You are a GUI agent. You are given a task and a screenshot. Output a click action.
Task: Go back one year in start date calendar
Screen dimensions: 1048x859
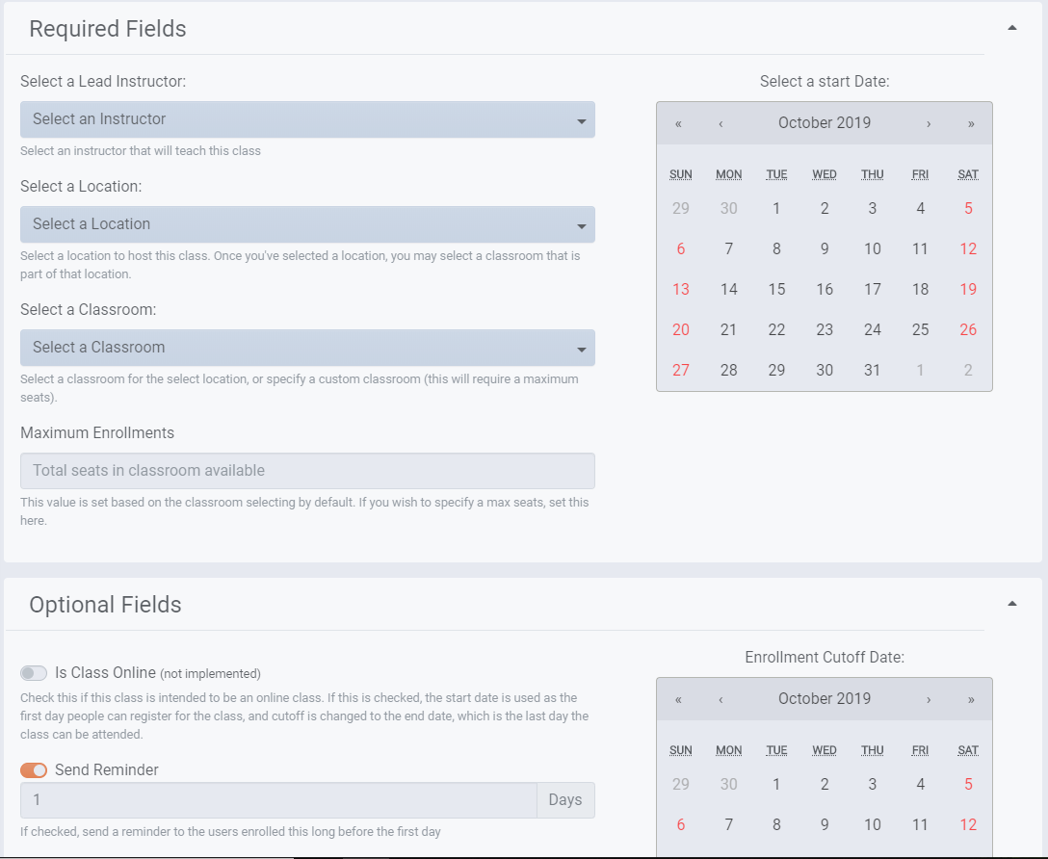coord(678,123)
